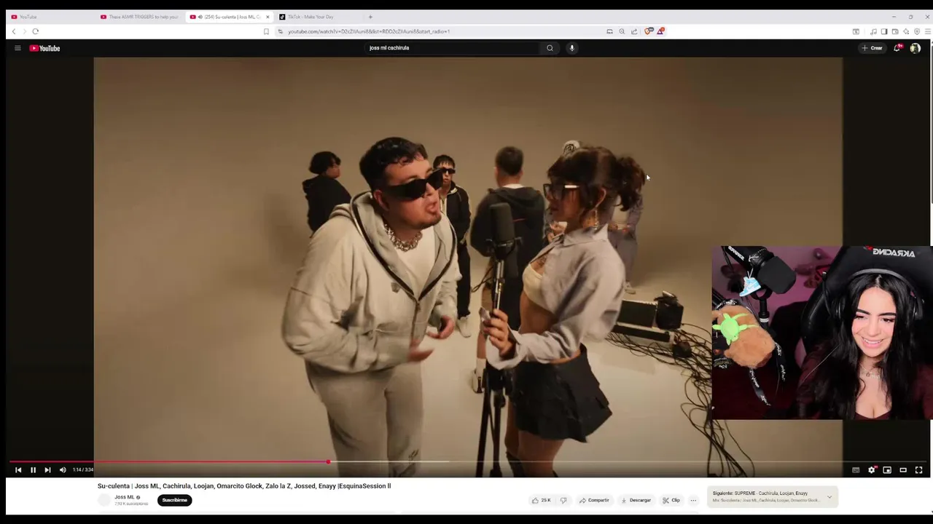Image resolution: width=933 pixels, height=524 pixels.
Task: Toggle subtitles in the player
Action: tap(856, 470)
